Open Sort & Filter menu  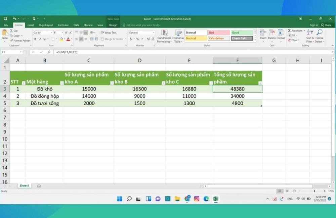tap(310, 36)
